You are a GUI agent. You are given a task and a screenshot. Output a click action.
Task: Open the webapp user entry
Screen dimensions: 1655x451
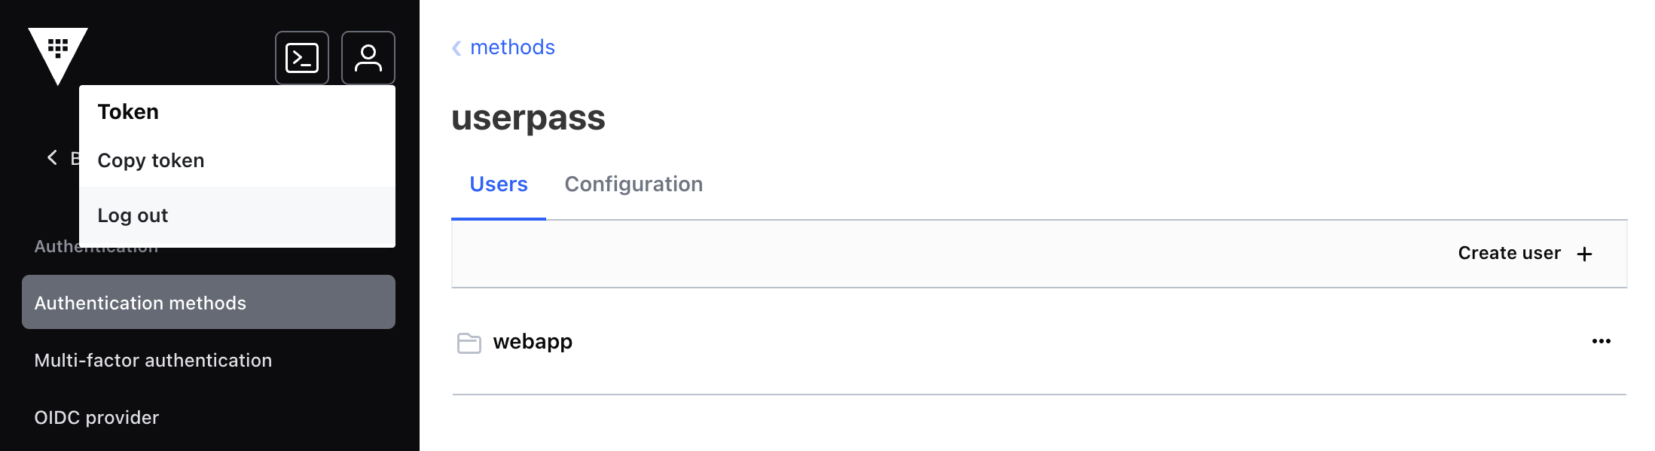(x=533, y=342)
